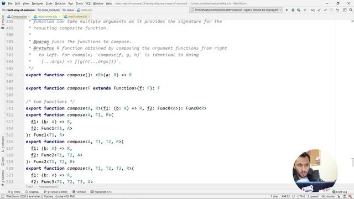The width and height of the screenshot is (354, 199).
Task: Click node_modules breadcrumb folder
Action: [49, 10]
